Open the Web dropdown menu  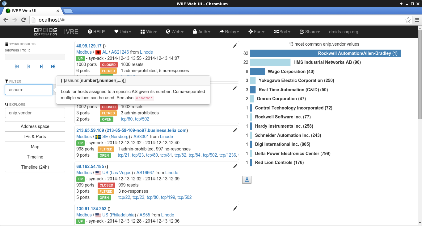click(175, 32)
